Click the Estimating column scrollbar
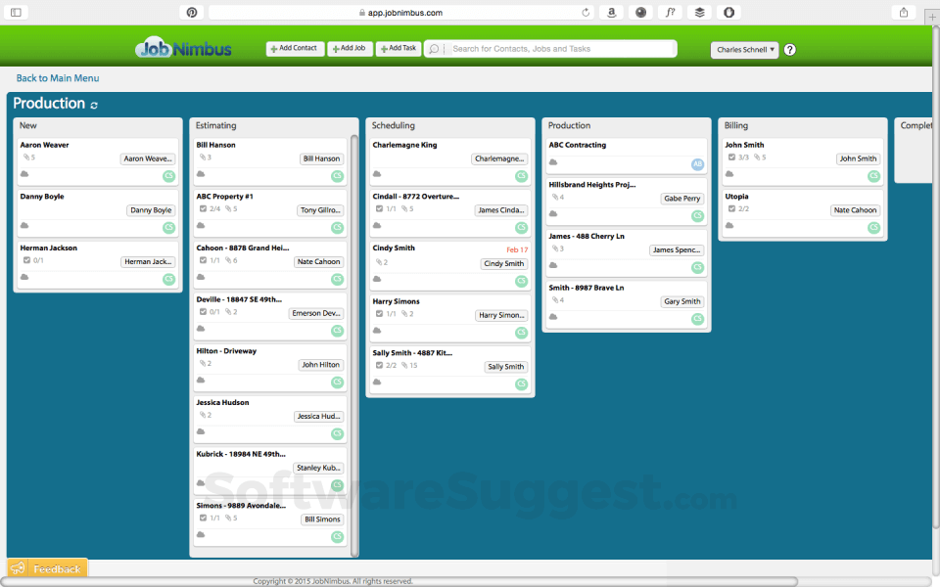This screenshot has height=587, width=940. (x=354, y=342)
